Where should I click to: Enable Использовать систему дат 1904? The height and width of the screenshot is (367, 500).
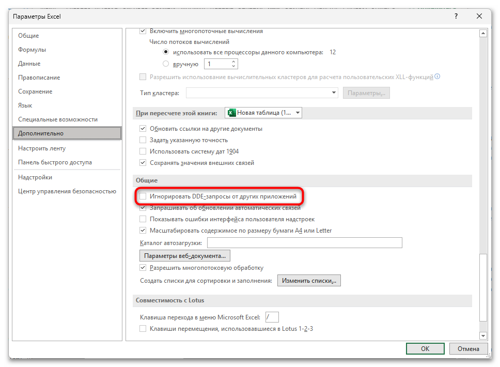pyautogui.click(x=143, y=151)
